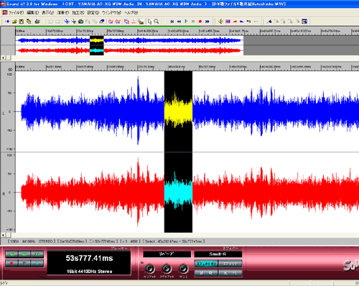
Task: Click the white eraser icon in toolbar
Action: pos(102,22)
